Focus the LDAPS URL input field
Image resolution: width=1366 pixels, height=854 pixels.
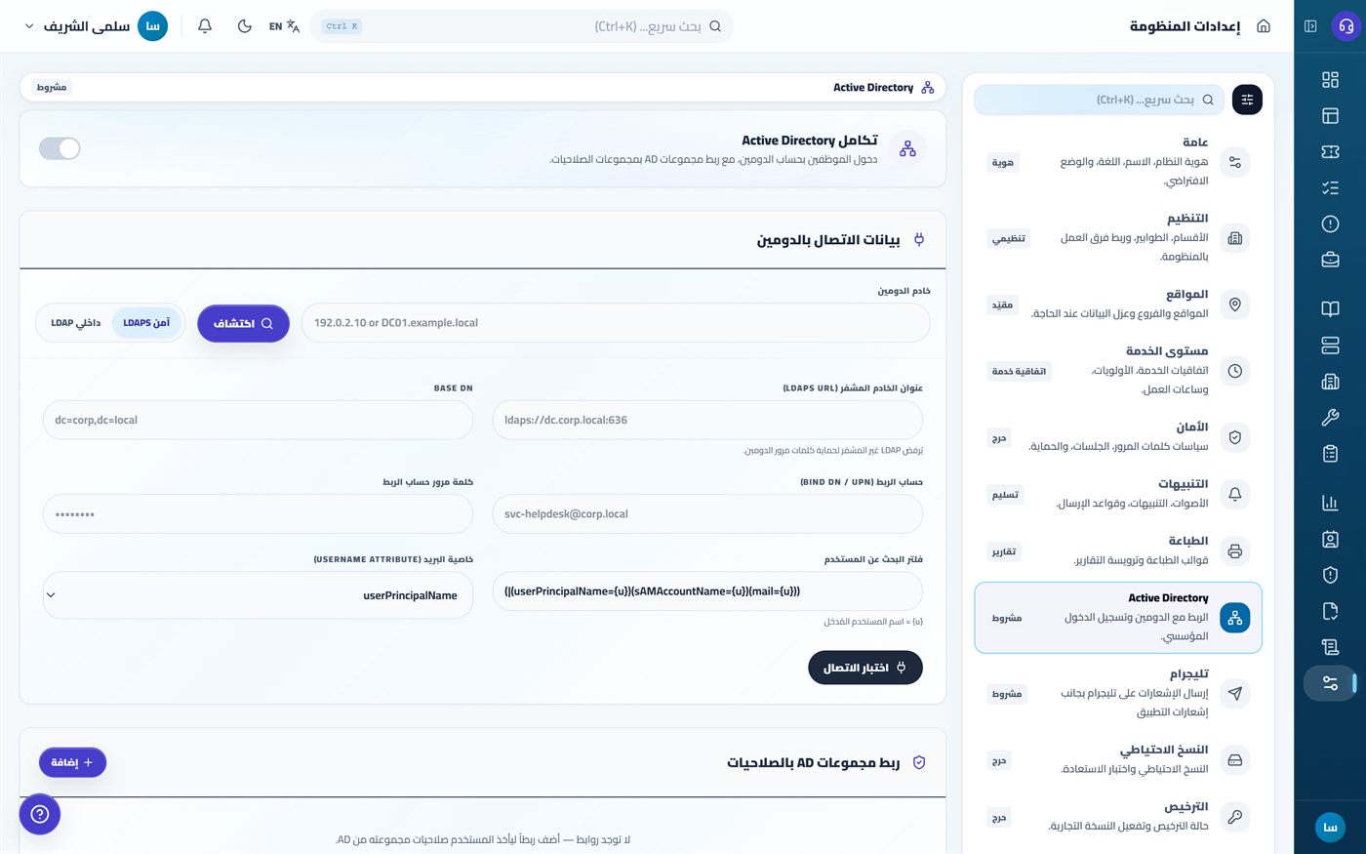(x=707, y=421)
